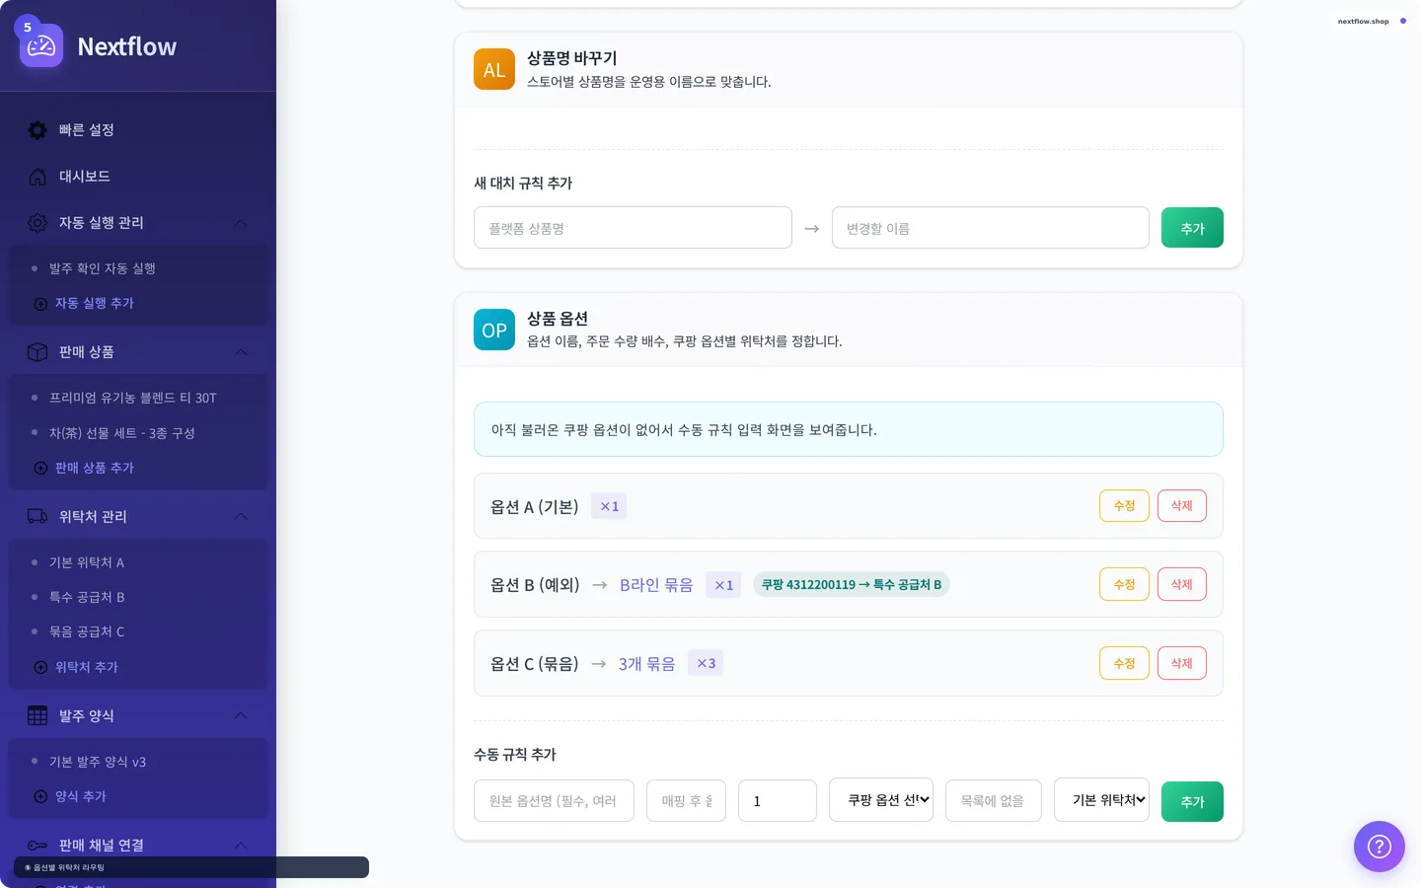The image size is (1421, 888).
Task: Click the 발주 양식 table icon
Action: click(37, 715)
